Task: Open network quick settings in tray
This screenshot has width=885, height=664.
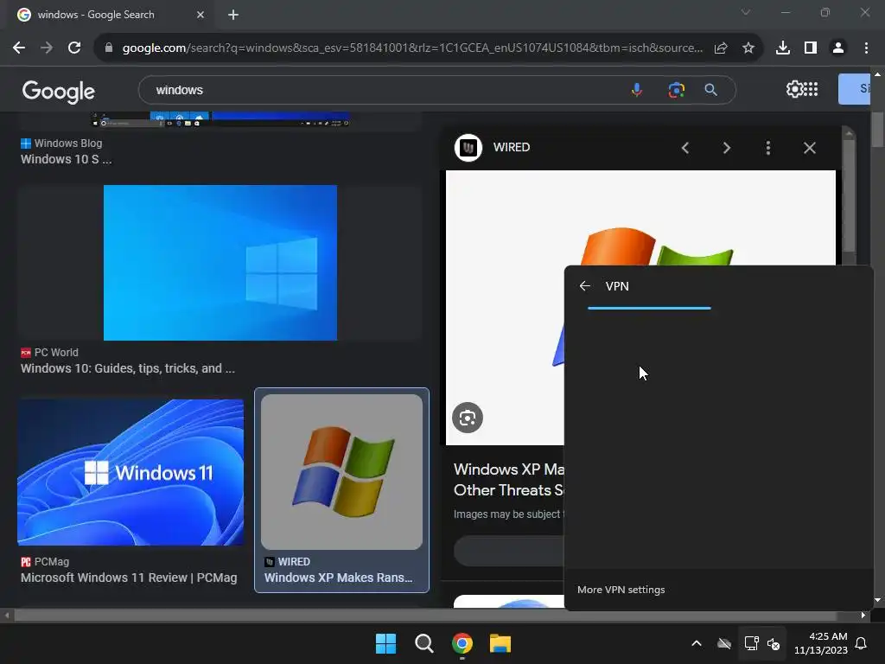Action: coord(751,643)
